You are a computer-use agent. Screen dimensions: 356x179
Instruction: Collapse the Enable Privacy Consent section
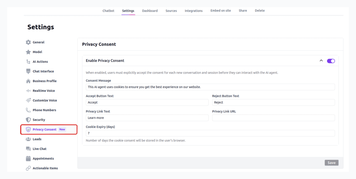coord(321,61)
